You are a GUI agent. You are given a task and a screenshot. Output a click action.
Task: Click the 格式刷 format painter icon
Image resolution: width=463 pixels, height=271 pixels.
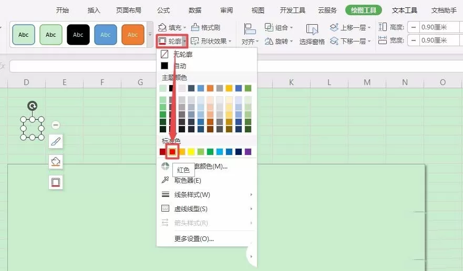pyautogui.click(x=195, y=27)
